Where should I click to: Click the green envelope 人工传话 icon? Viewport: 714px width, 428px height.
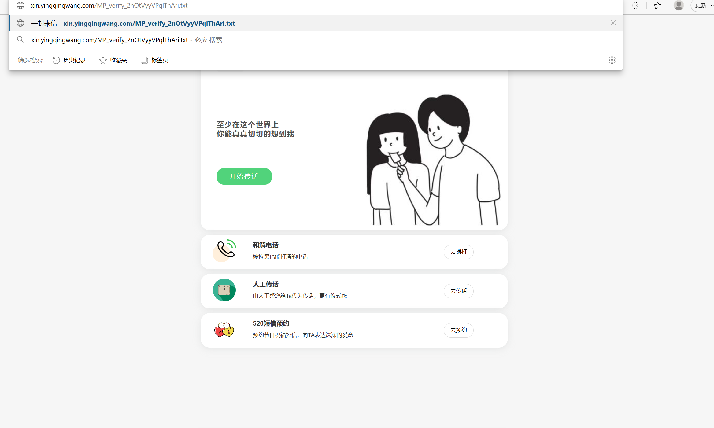[224, 290]
